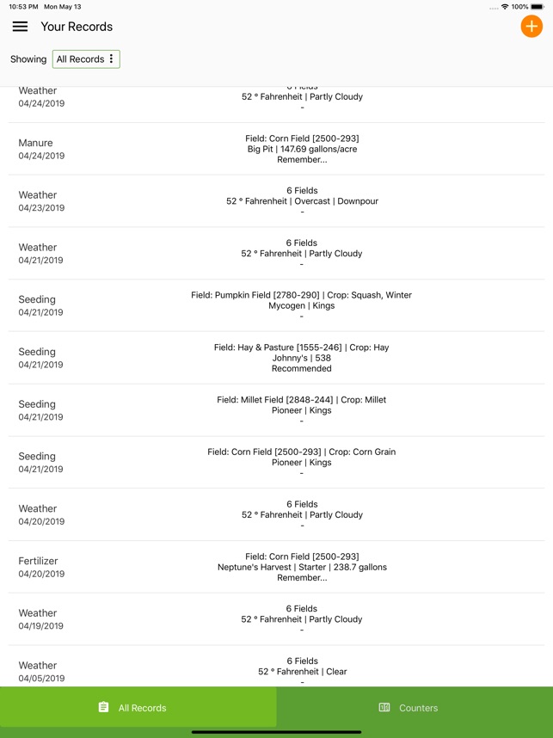Open the Weather record dated 04/19/2019
Viewport: 553px width, 738px height.
(276, 619)
